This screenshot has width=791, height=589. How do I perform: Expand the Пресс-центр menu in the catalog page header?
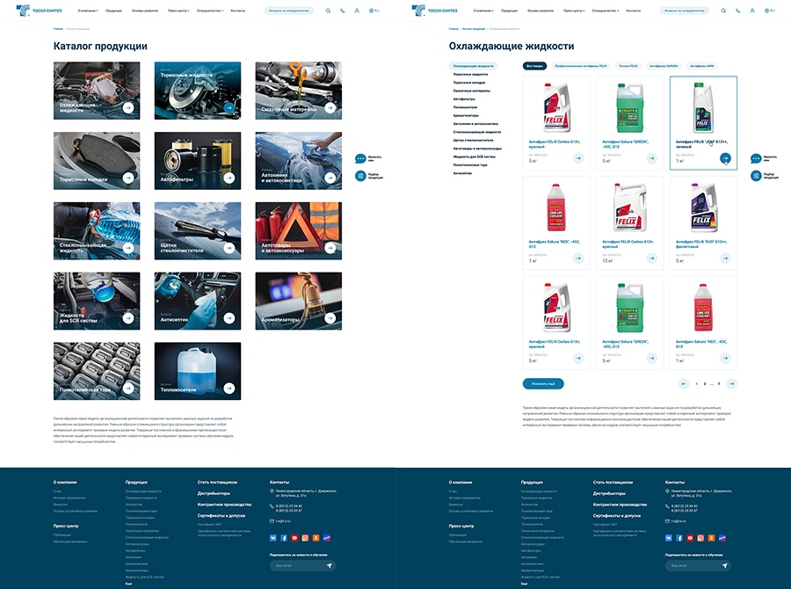(x=178, y=11)
